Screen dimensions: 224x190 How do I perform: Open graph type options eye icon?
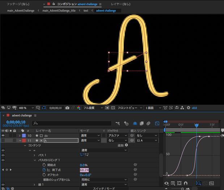coord(167,183)
